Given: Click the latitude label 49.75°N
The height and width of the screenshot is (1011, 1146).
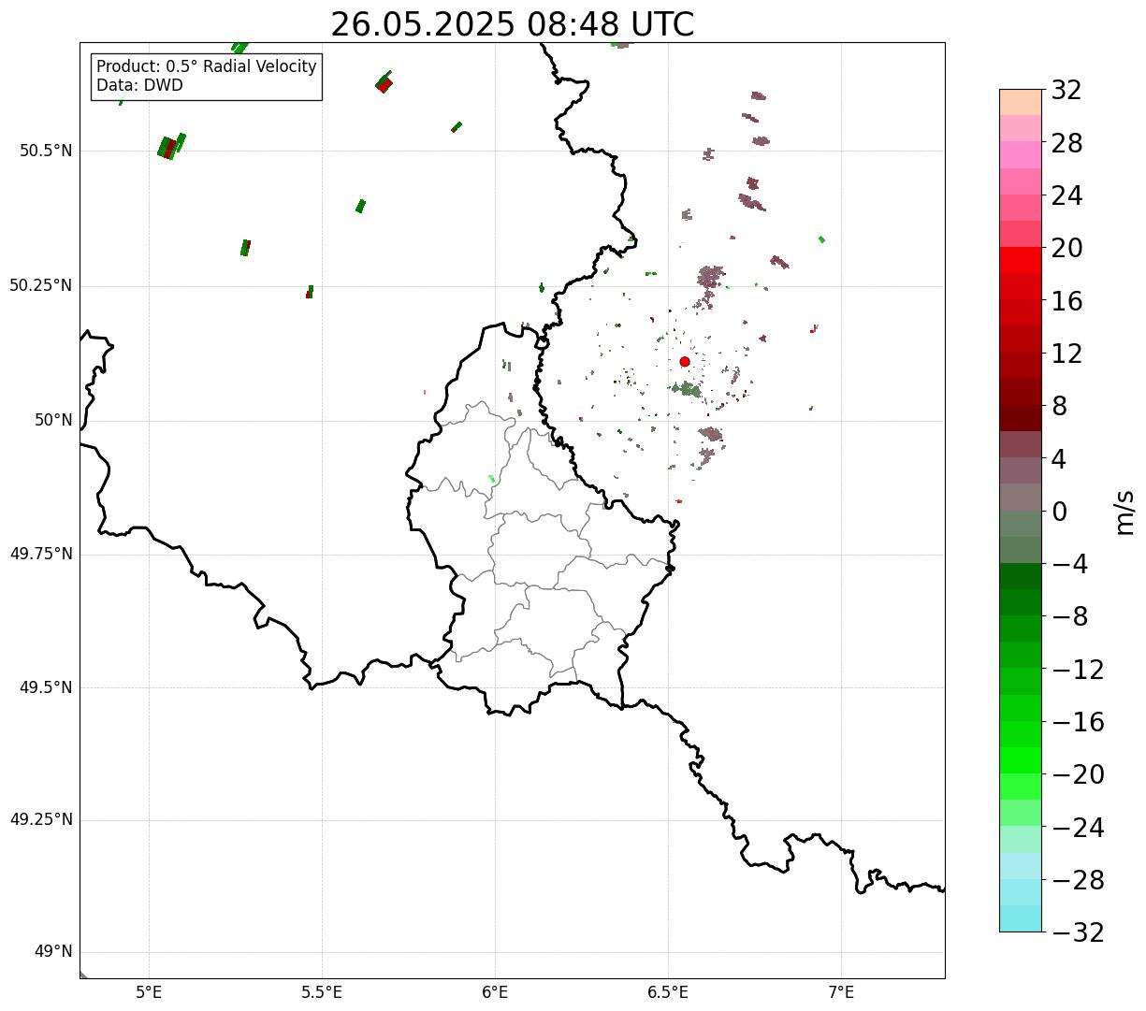Looking at the screenshot, I should (x=40, y=554).
